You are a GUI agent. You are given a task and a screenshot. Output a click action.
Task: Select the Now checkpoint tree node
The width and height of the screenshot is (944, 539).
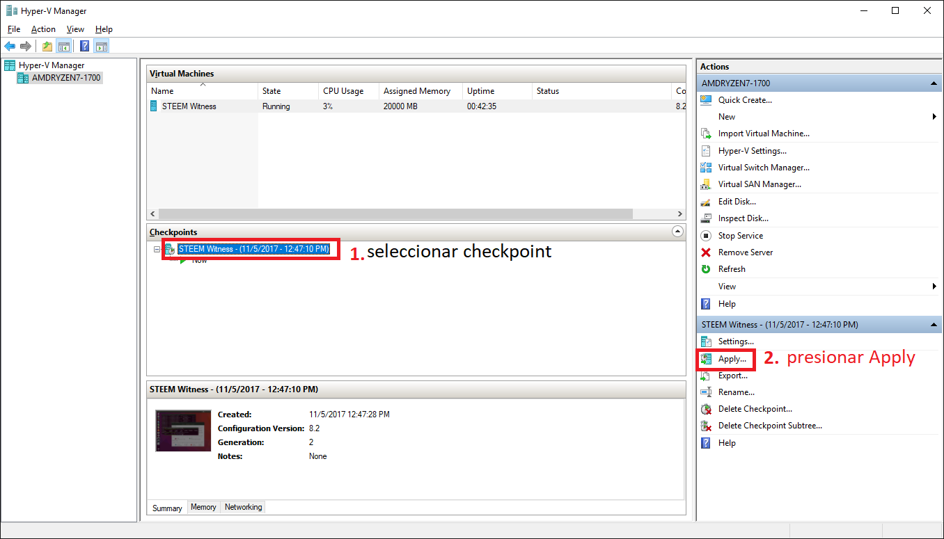pos(200,261)
